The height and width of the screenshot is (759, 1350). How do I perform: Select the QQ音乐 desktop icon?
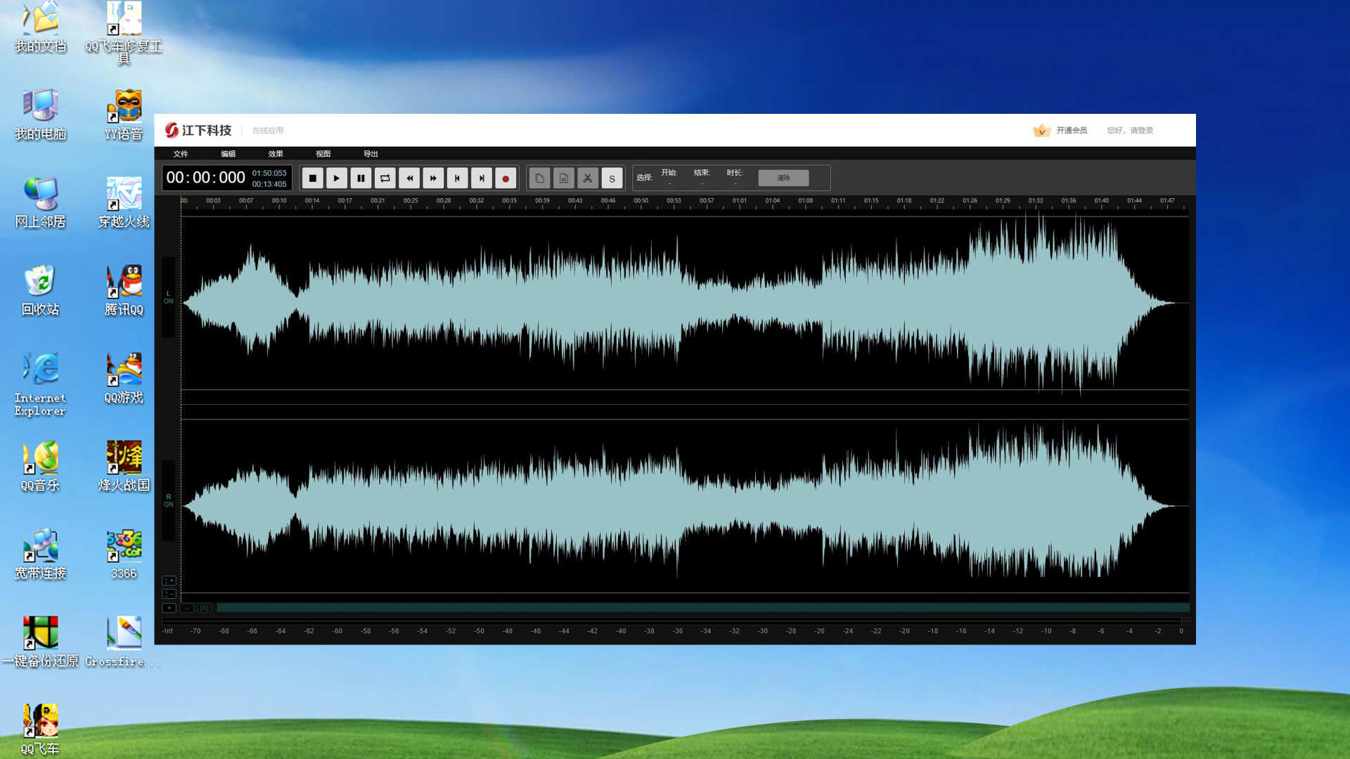[40, 466]
